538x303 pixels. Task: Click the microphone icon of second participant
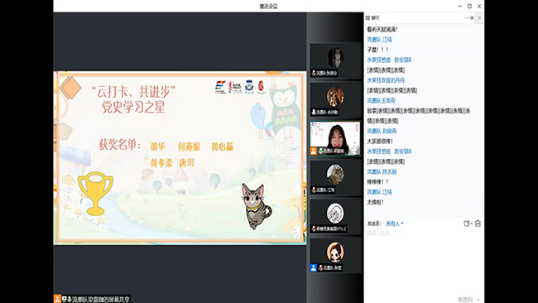tap(314, 112)
